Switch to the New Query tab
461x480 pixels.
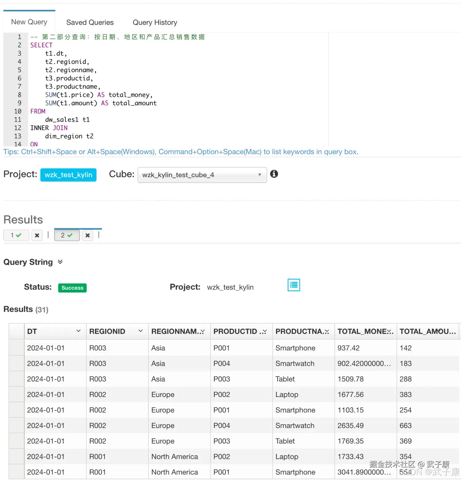click(29, 22)
